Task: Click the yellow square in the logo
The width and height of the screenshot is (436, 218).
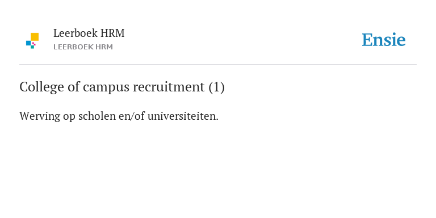Action: (35, 37)
